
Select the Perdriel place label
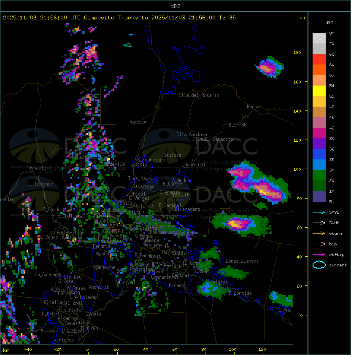(103, 246)
